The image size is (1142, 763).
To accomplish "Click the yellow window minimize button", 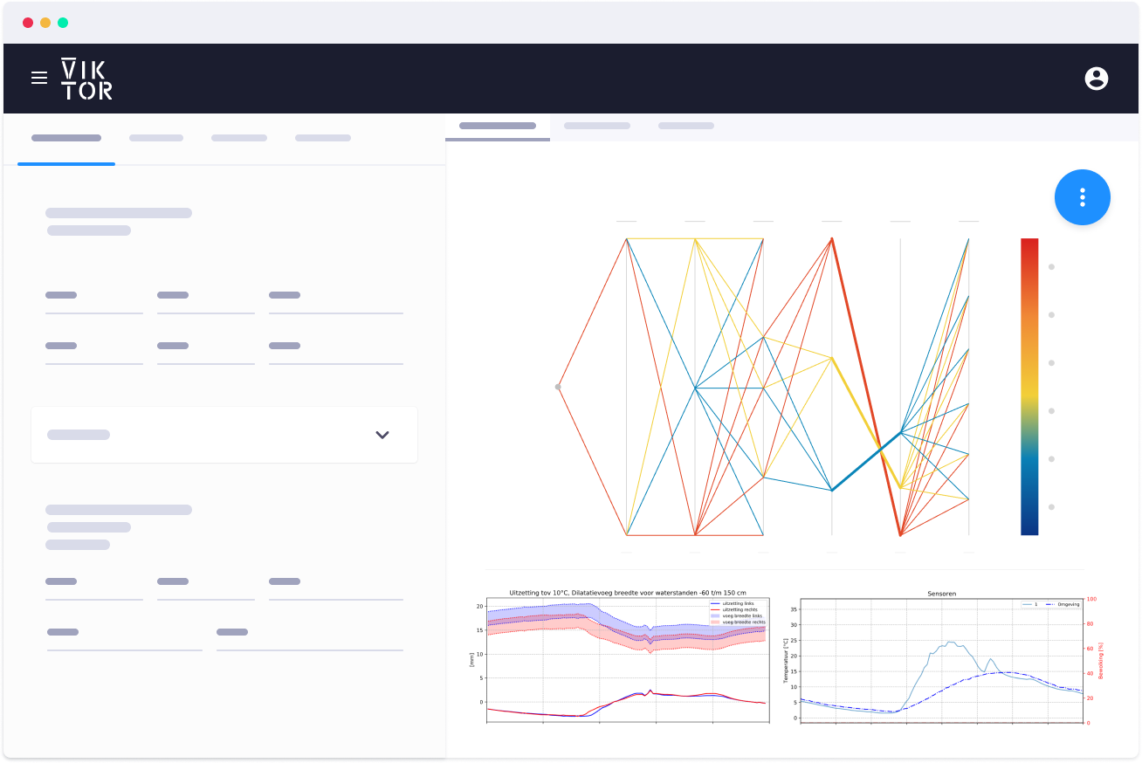I will pos(45,23).
